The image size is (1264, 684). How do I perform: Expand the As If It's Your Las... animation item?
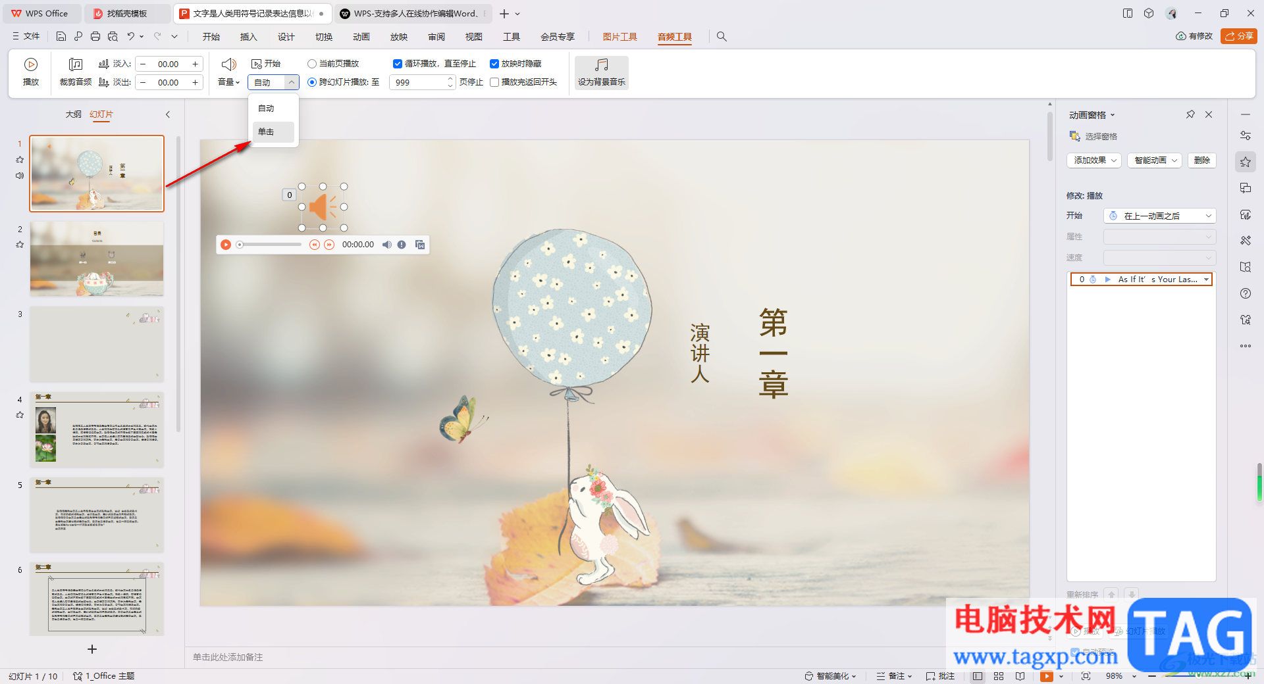pyautogui.click(x=1206, y=280)
